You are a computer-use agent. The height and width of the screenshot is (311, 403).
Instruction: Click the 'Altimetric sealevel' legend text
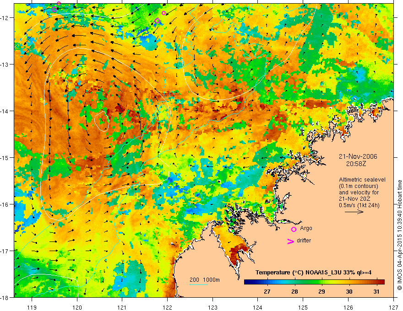[x=362, y=180]
